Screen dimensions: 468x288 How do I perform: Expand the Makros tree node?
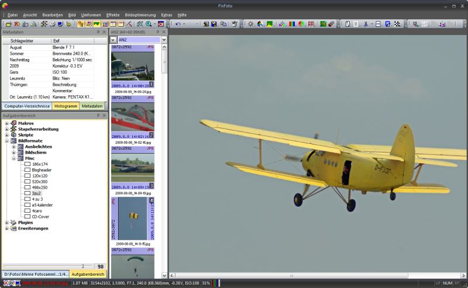(x=6, y=123)
